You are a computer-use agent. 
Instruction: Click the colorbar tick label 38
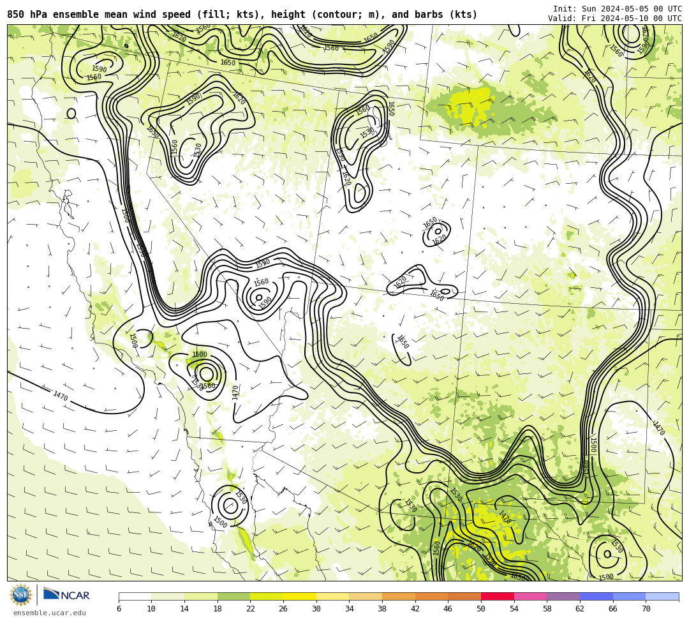(382, 609)
